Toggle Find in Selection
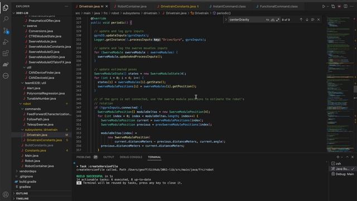Image resolution: width=357 pixels, height=201 pixels. coord(312,20)
